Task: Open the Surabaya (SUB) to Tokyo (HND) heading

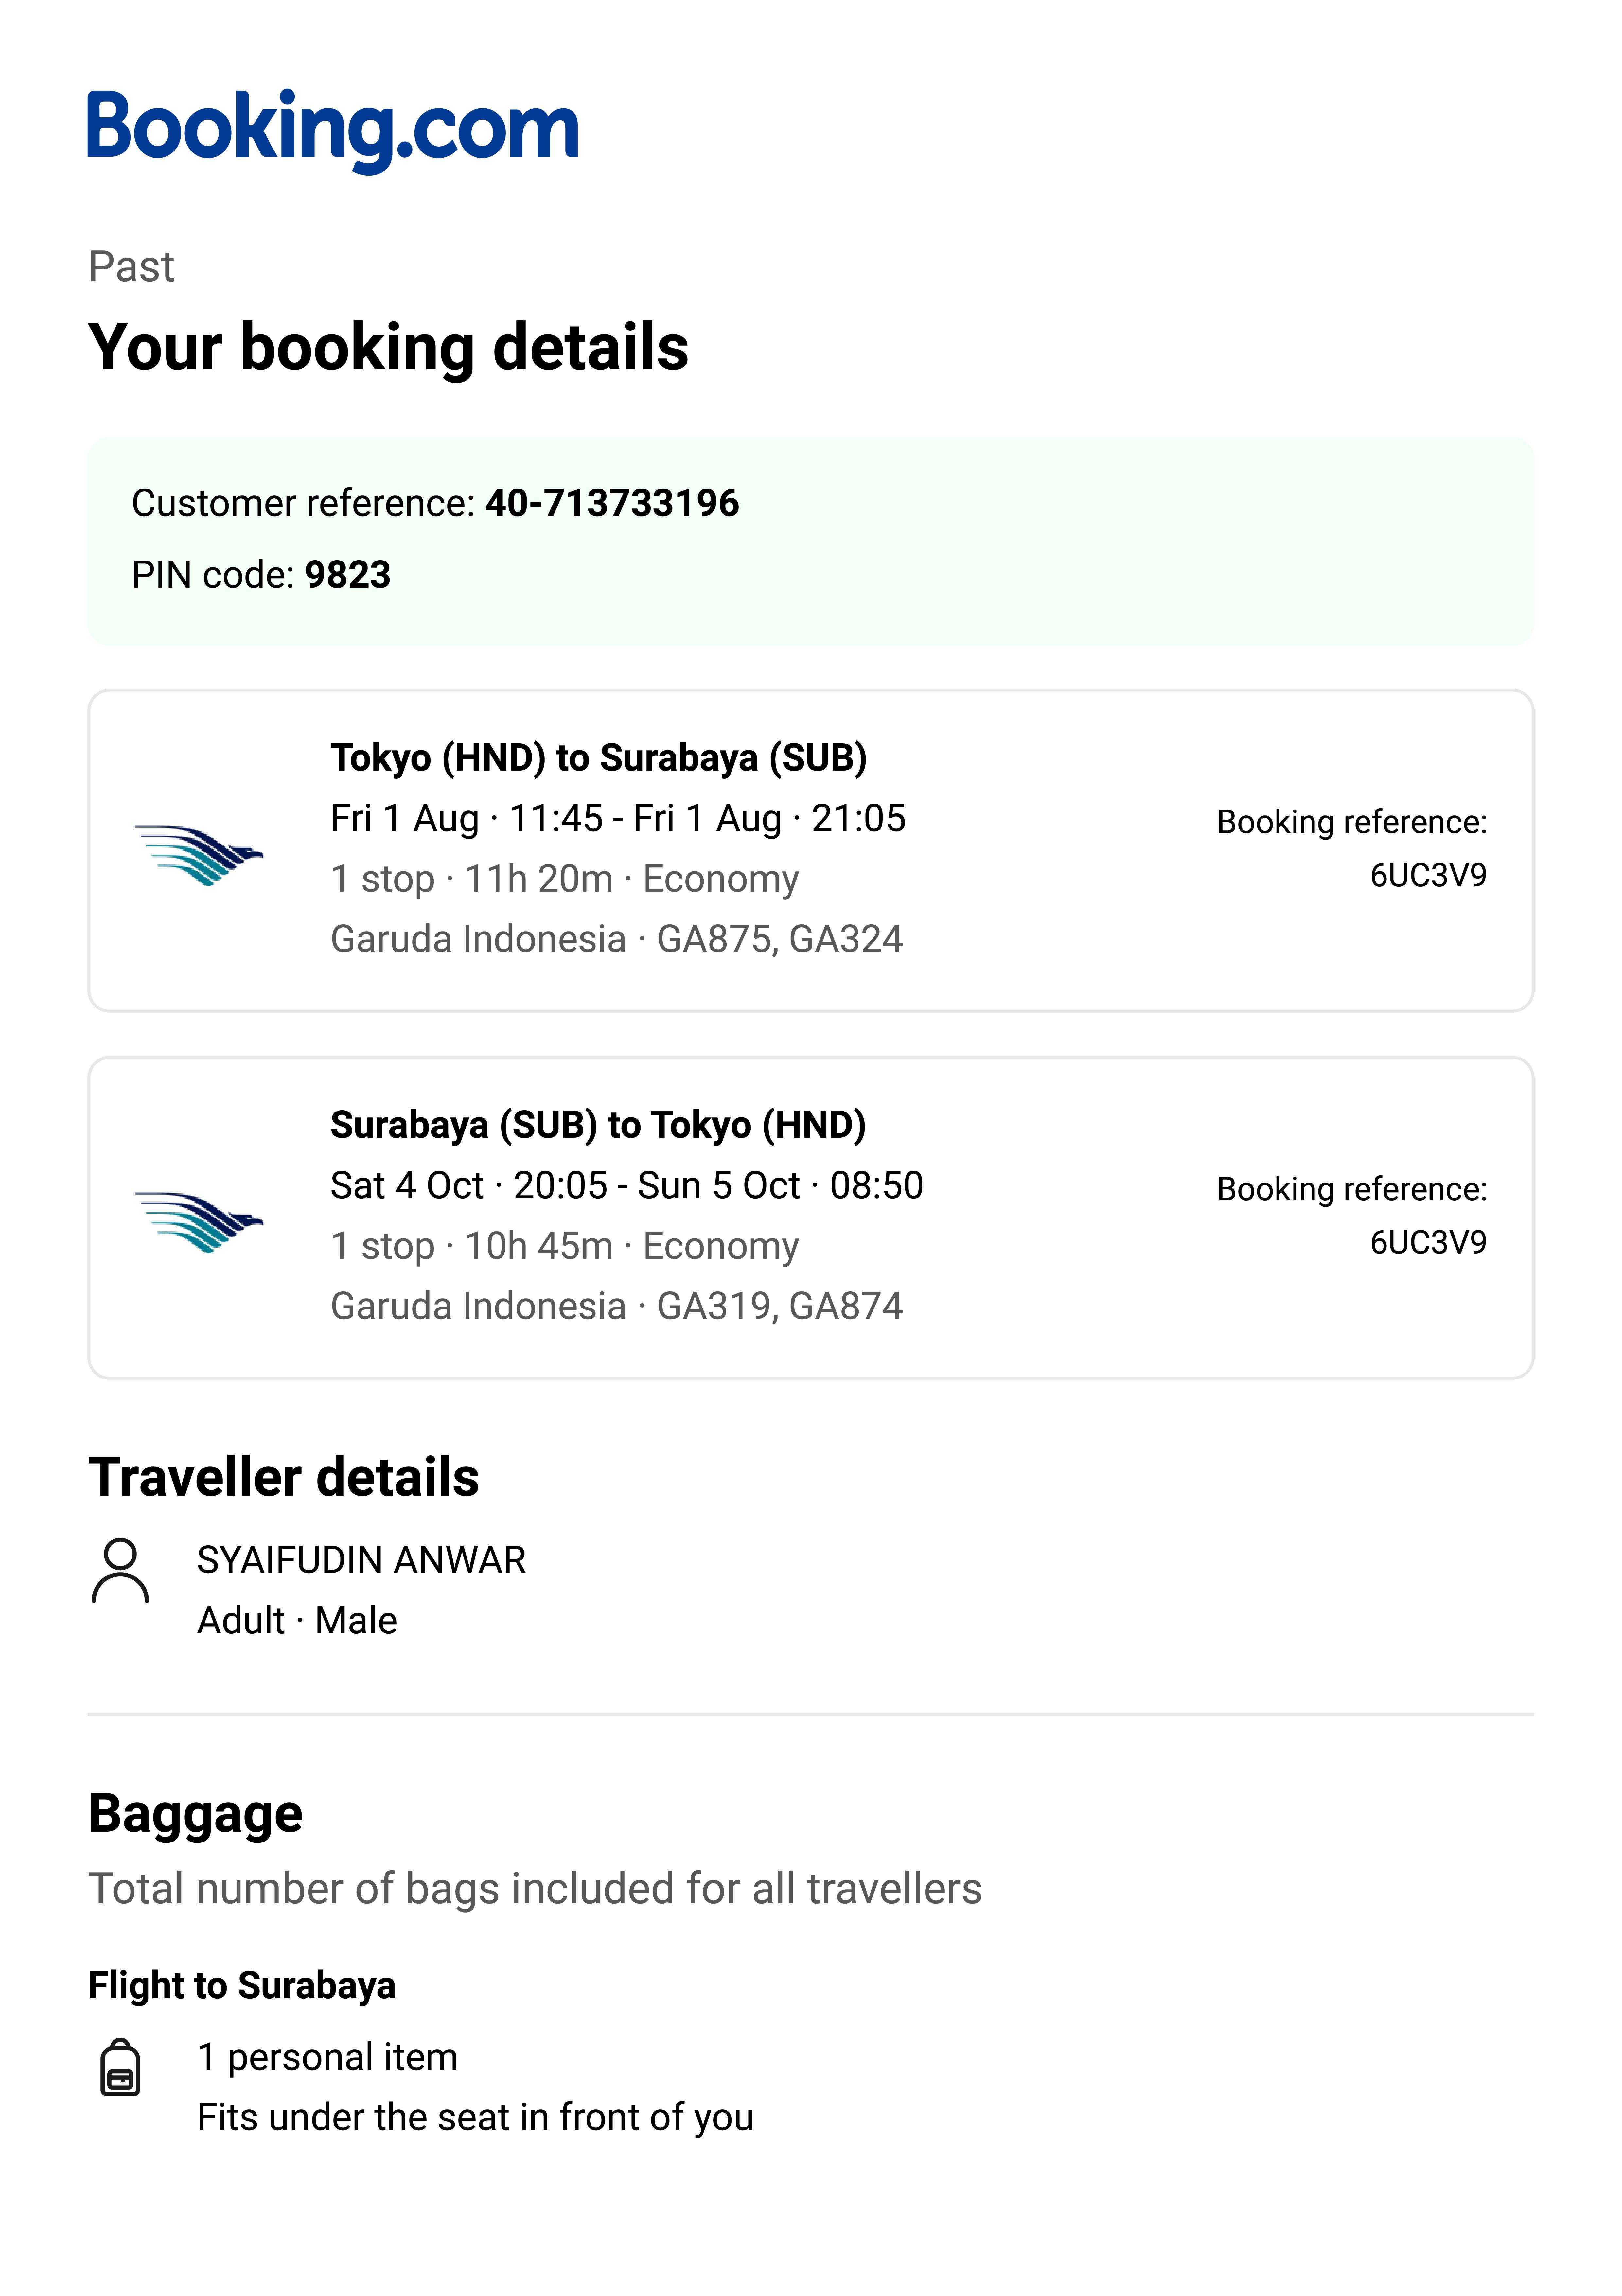Action: tap(598, 1125)
